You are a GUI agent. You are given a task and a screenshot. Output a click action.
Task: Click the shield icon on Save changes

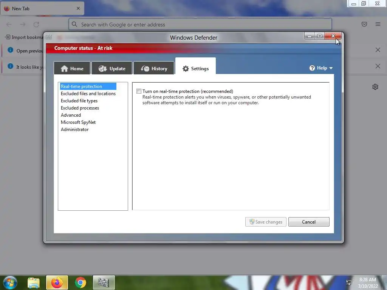click(252, 221)
